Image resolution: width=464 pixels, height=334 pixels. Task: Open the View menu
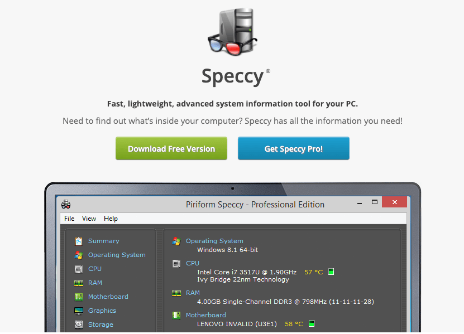[x=89, y=219]
